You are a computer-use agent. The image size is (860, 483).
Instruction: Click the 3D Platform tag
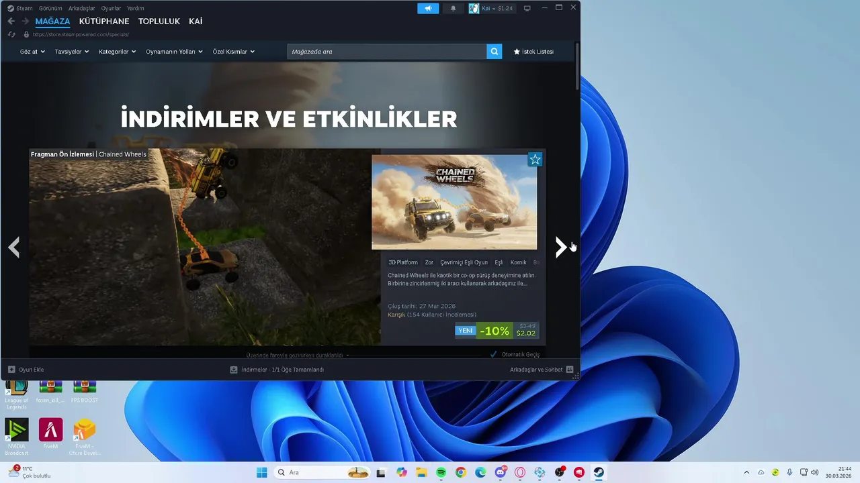click(403, 262)
